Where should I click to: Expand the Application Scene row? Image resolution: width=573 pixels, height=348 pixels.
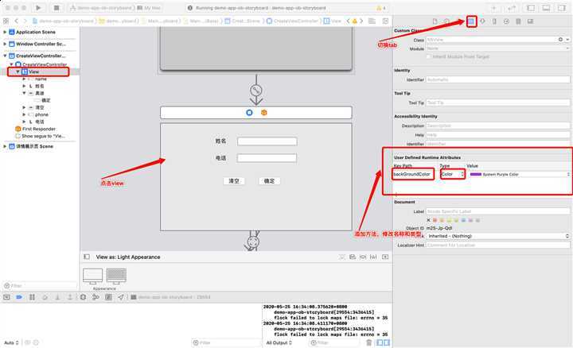tap(5, 32)
